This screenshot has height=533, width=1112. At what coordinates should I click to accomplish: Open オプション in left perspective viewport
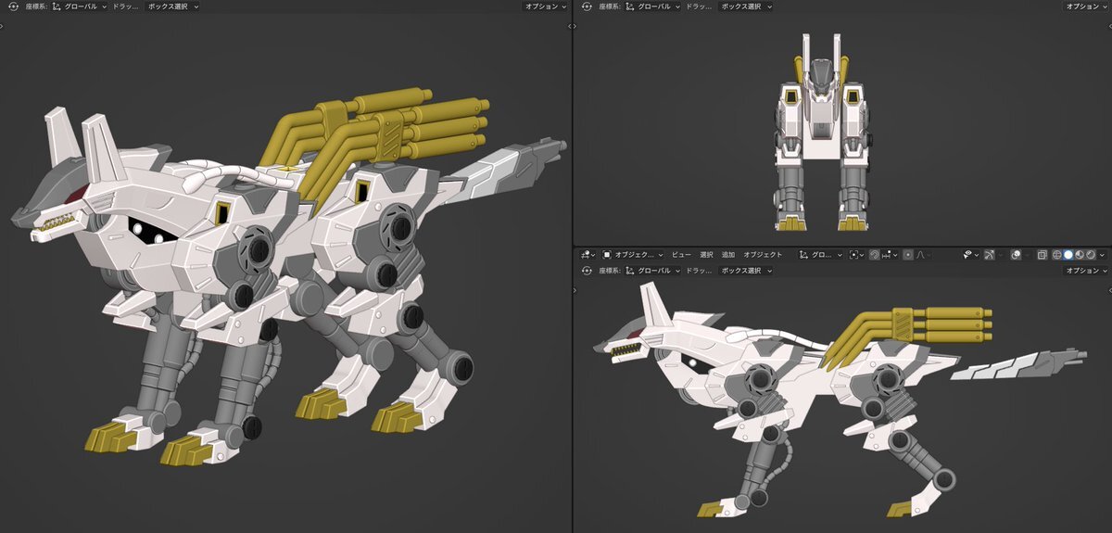(544, 6)
